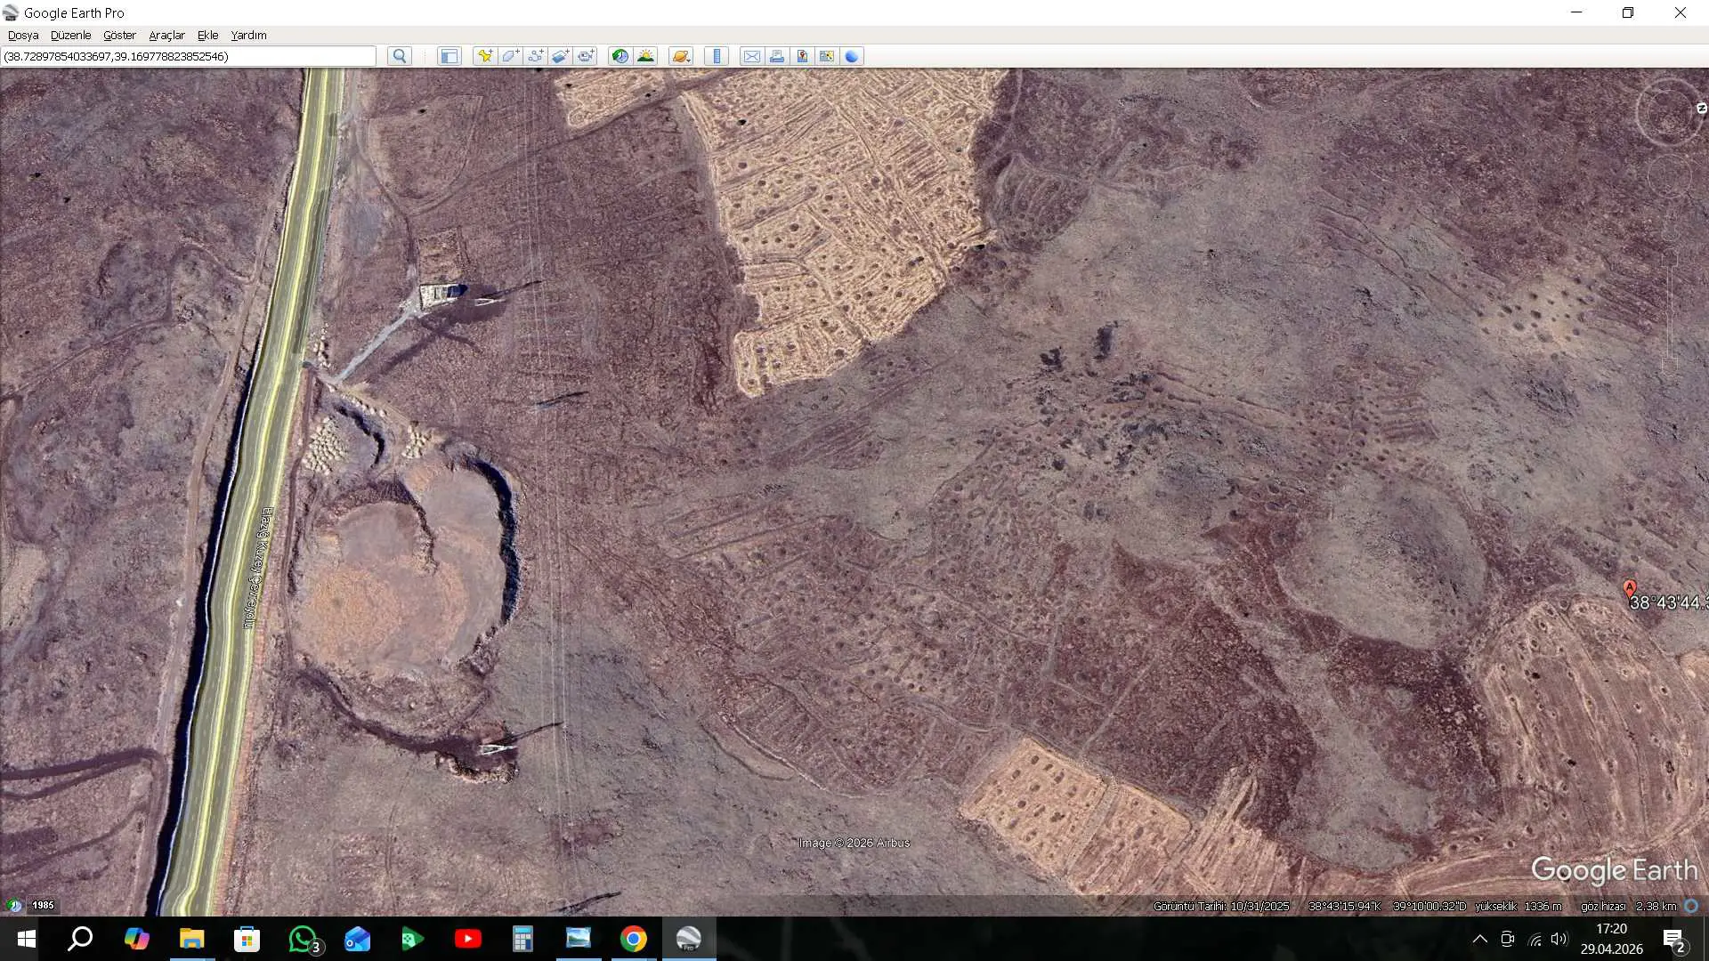Toggle sunlight across the landscape
This screenshot has width=1709, height=961.
tap(645, 56)
